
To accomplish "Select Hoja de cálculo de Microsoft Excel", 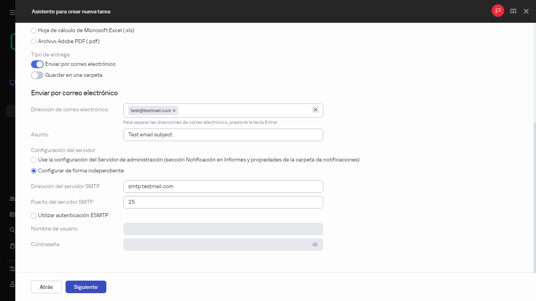I will (x=33, y=30).
